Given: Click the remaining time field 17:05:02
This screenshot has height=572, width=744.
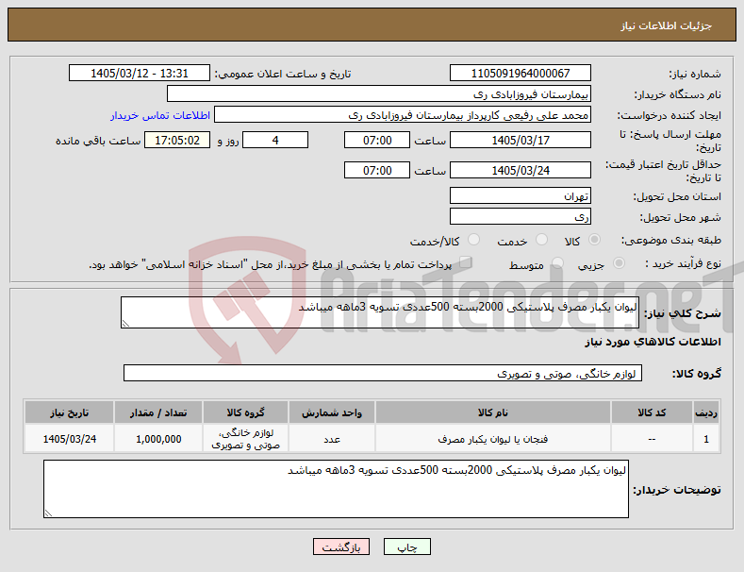Looking at the screenshot, I should (x=177, y=140).
